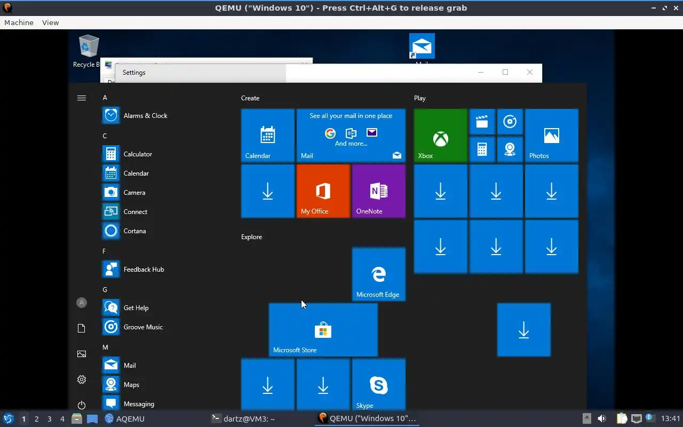Open the small webcam Camera tile
This screenshot has width=683, height=427.
[x=510, y=149]
